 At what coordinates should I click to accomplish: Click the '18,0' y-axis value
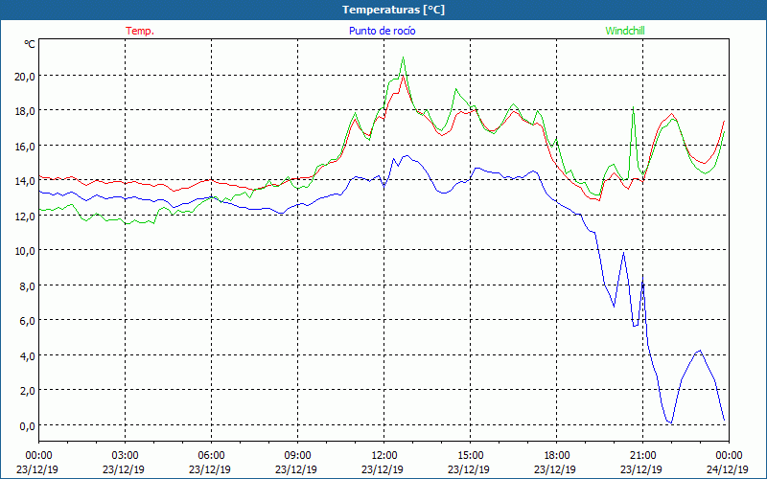27,111
